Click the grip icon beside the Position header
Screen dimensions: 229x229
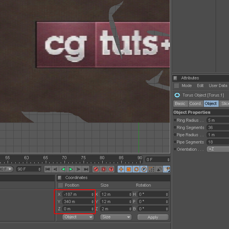pos(60,185)
